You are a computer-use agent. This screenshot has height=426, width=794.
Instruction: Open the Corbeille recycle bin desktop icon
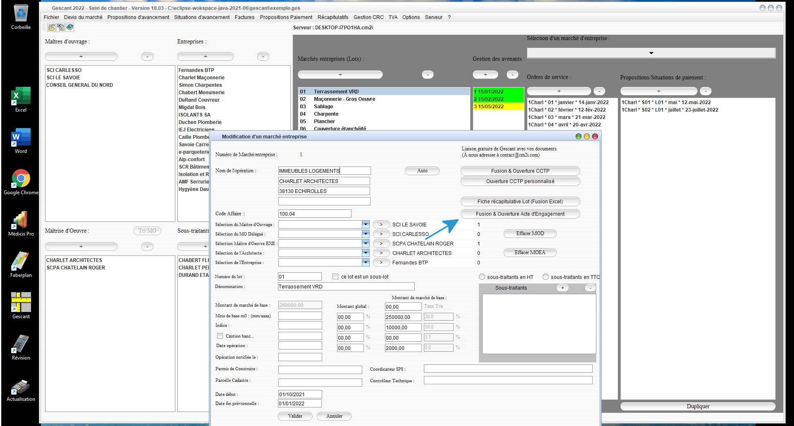click(21, 17)
